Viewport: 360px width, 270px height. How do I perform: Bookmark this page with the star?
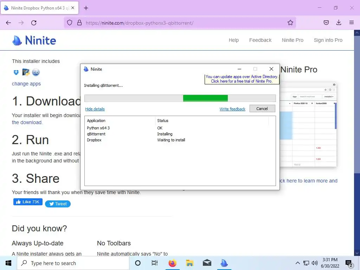pyautogui.click(x=290, y=23)
